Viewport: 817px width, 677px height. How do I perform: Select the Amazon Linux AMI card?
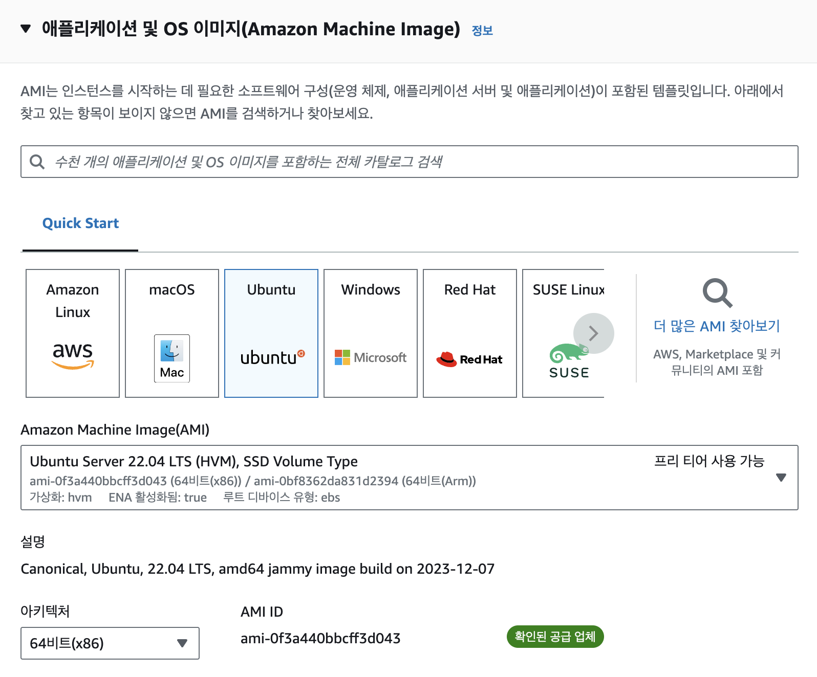pos(73,333)
